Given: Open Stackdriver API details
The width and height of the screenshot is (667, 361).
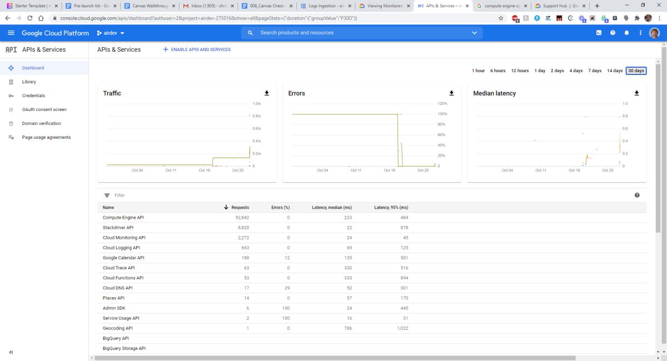Looking at the screenshot, I should [118, 228].
